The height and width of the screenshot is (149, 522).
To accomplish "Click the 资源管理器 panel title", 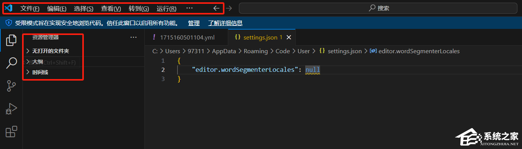I will pyautogui.click(x=45, y=37).
